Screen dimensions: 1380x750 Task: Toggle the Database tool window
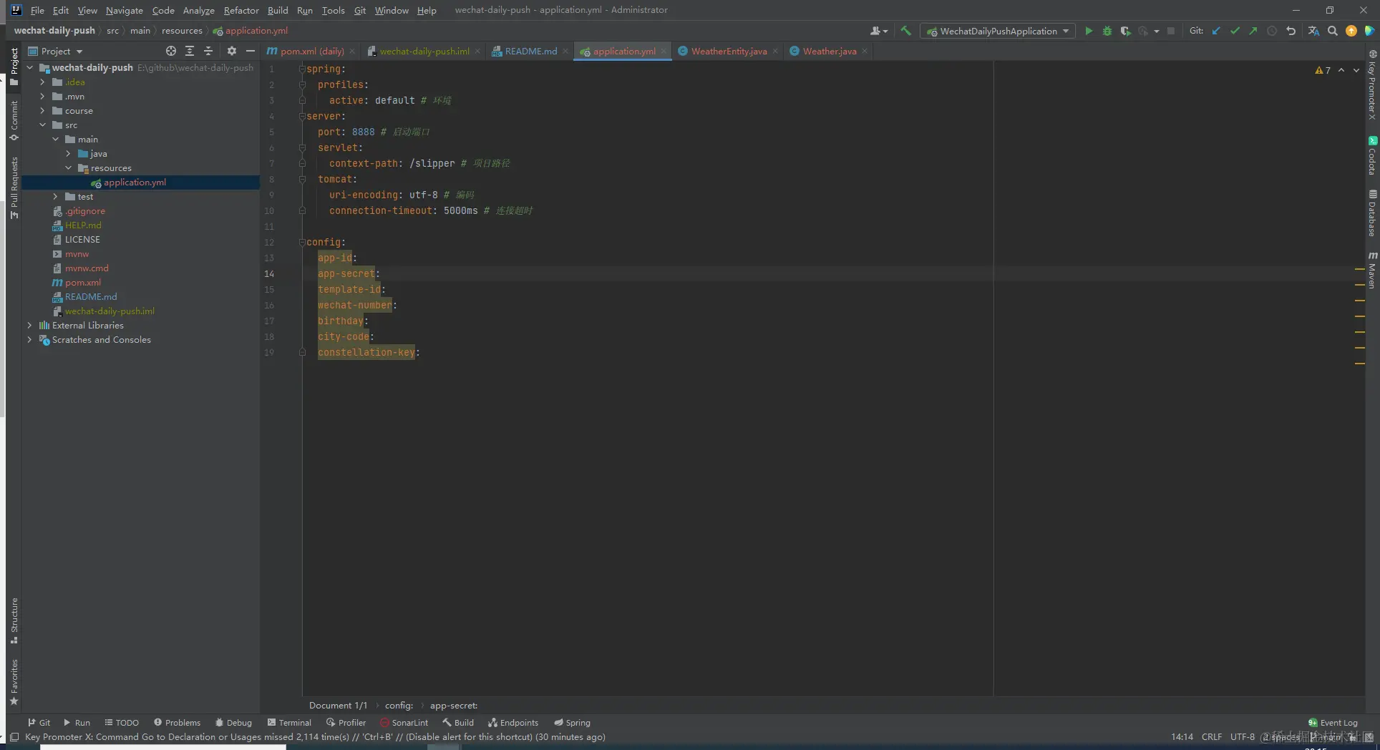pyautogui.click(x=1372, y=213)
